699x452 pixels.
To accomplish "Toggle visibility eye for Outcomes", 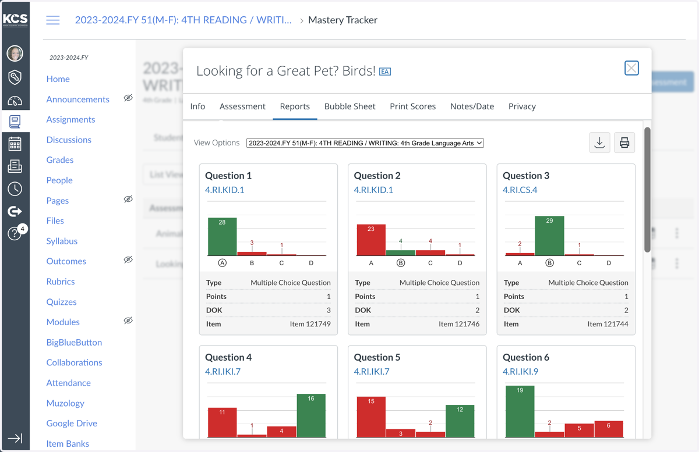I will coord(128,260).
